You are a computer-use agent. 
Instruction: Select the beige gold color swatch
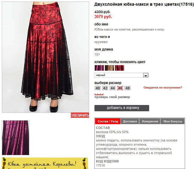(x=109, y=68)
